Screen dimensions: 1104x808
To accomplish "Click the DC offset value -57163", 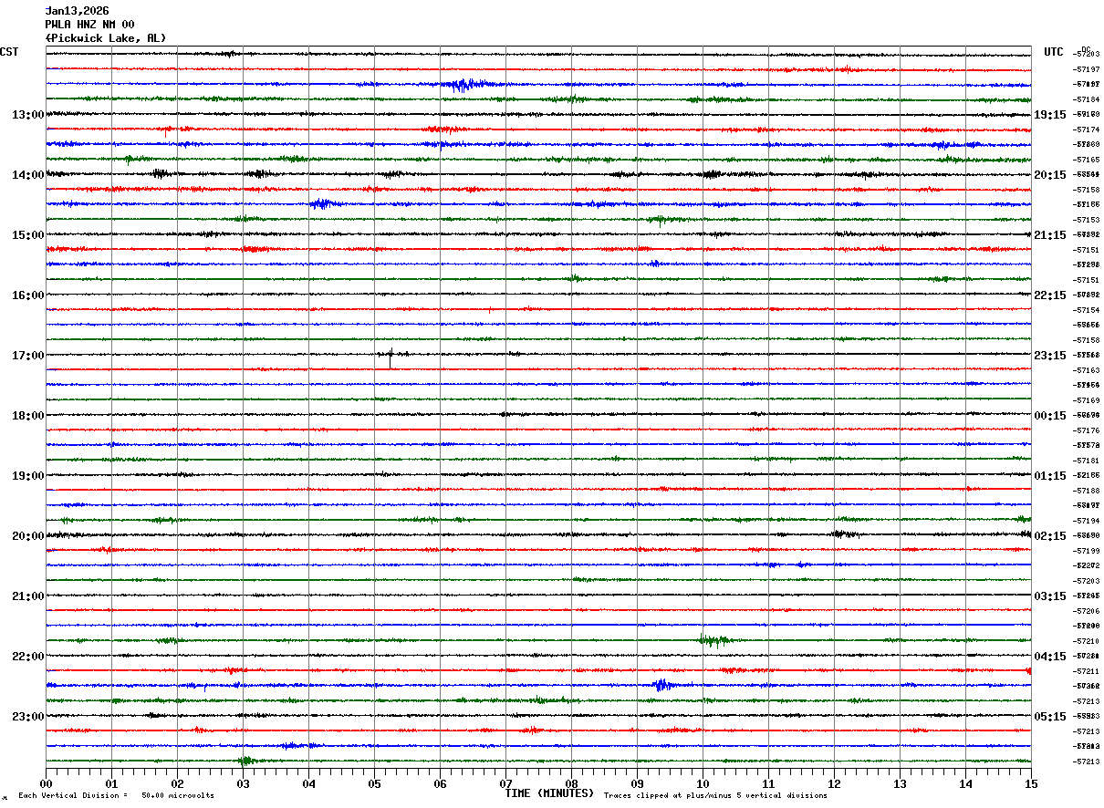I will tap(1087, 370).
